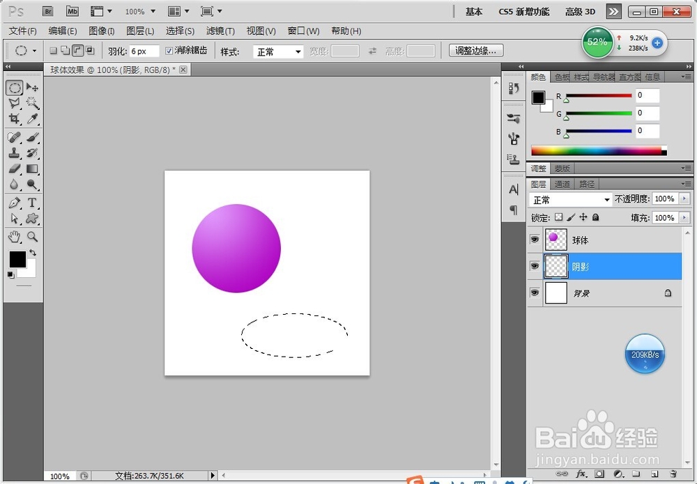The height and width of the screenshot is (484, 697).
Task: Click the 调整边缘 refine edge button
Action: tap(475, 51)
